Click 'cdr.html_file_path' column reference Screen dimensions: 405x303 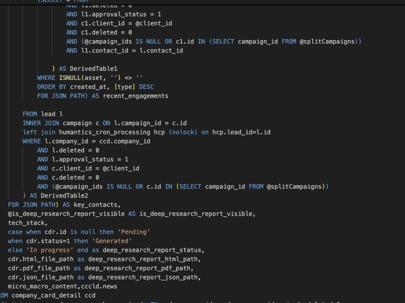pyautogui.click(x=41, y=259)
